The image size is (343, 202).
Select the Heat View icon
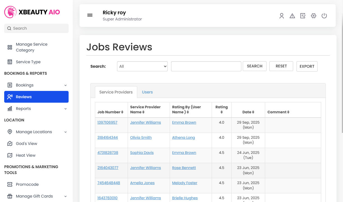click(x=10, y=155)
